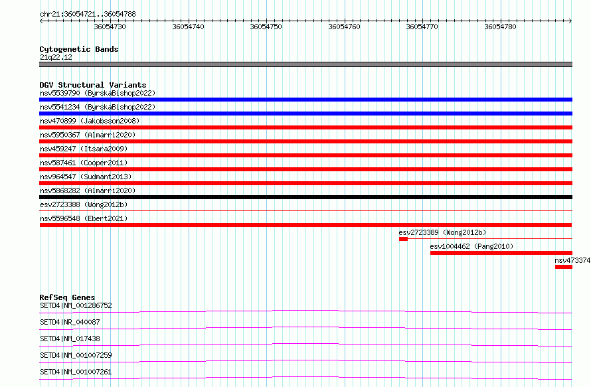Open the Cytogenetic Bands track title
591x387 pixels.
click(x=79, y=49)
